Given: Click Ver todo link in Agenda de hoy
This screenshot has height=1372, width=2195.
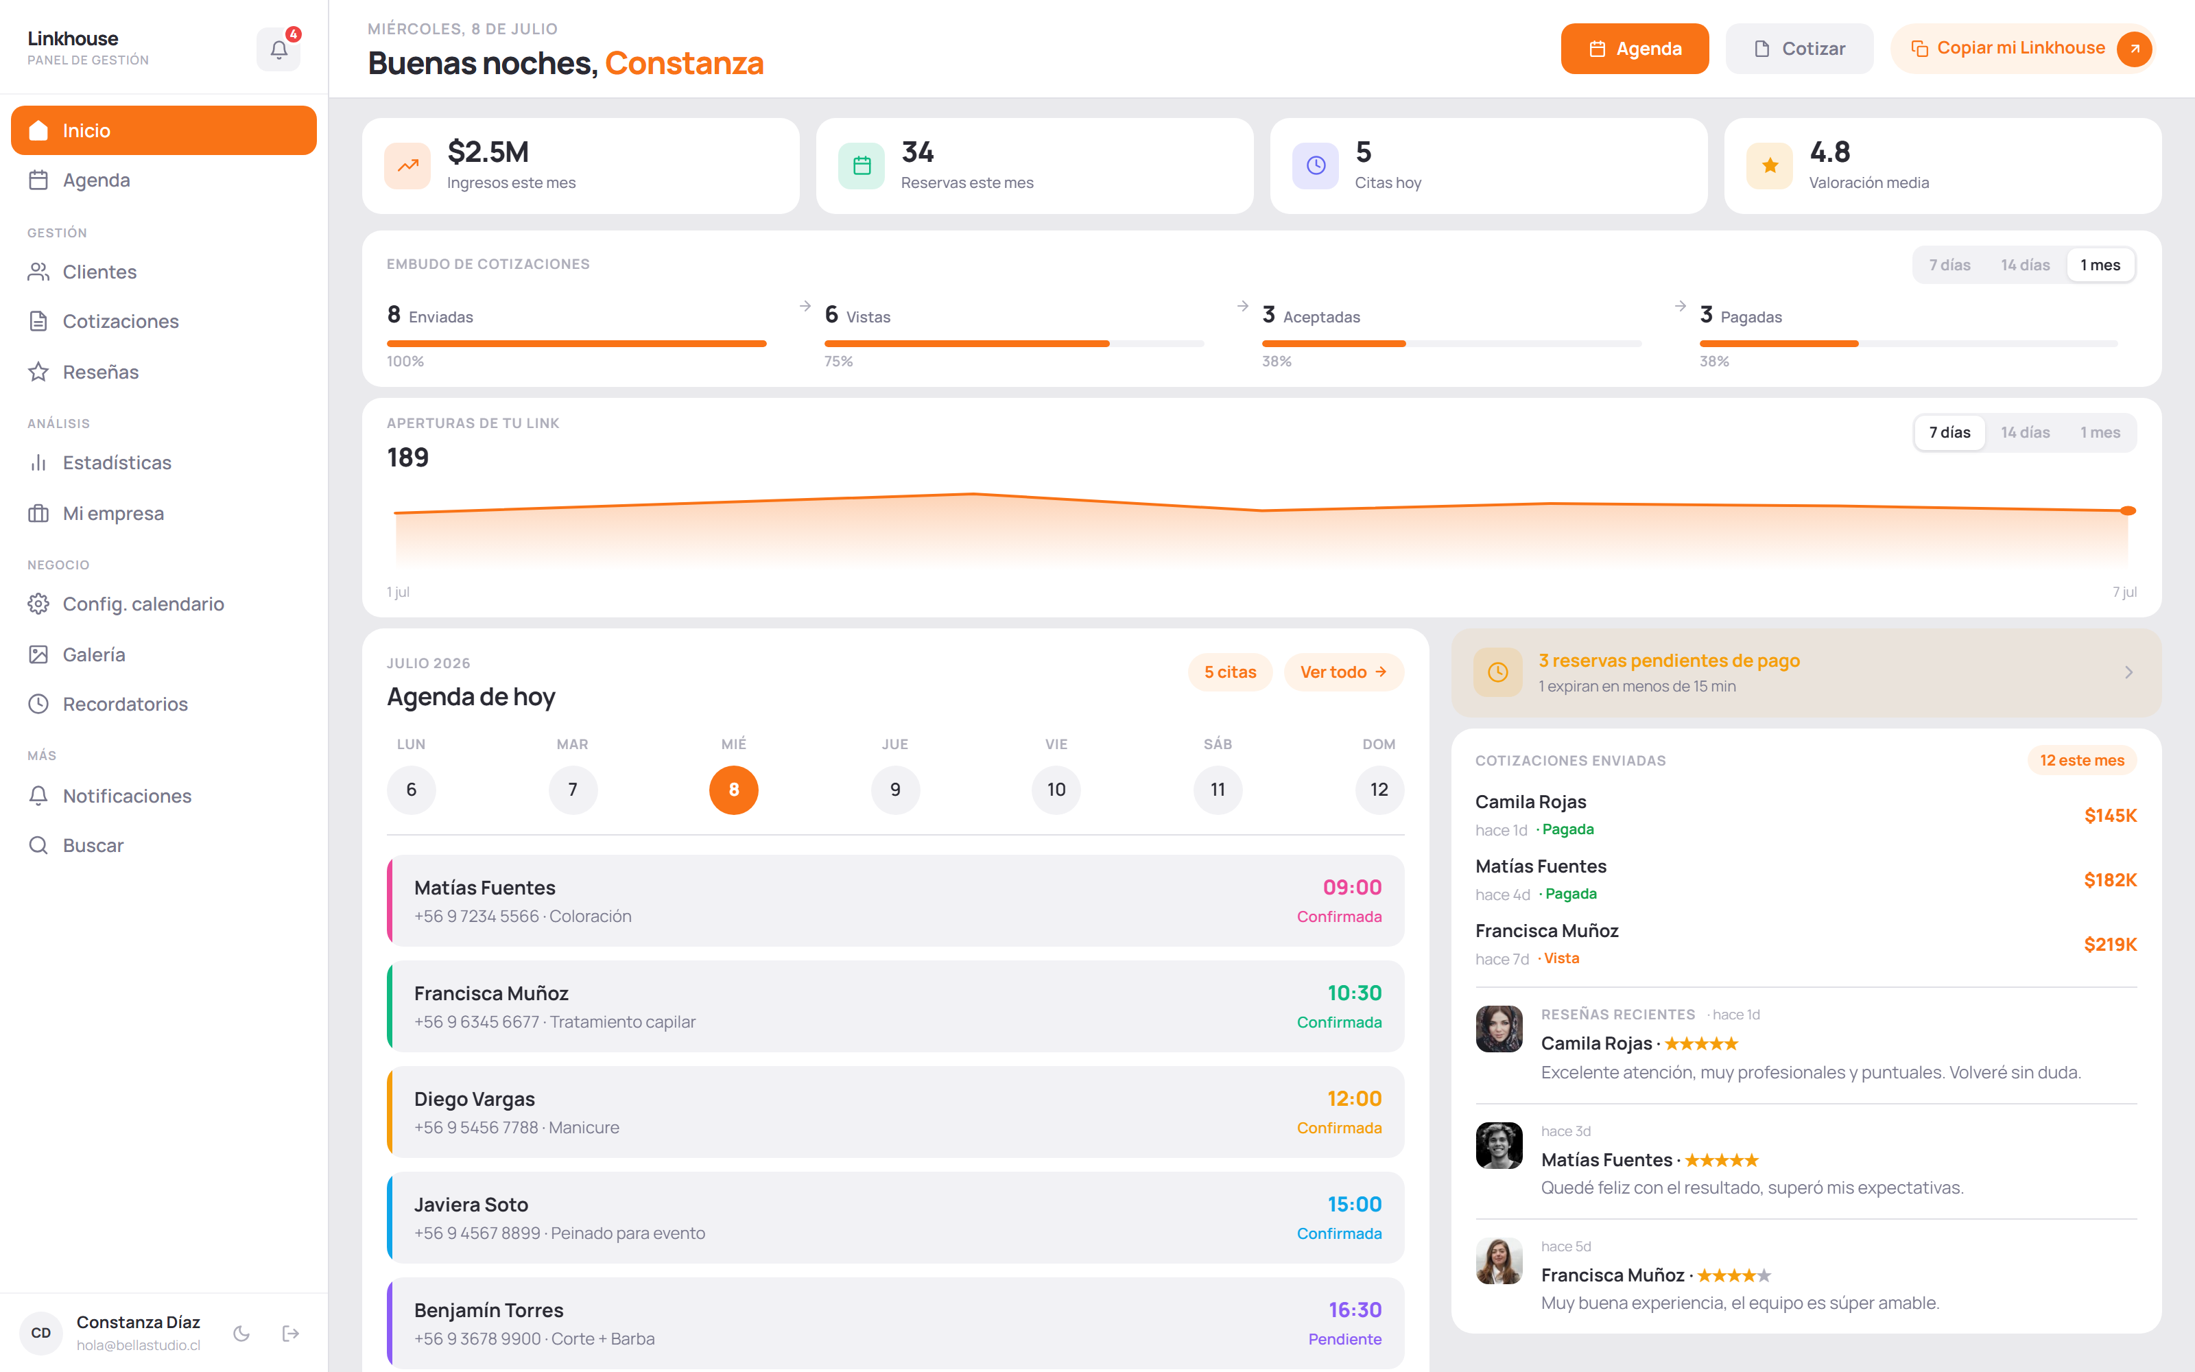Looking at the screenshot, I should pyautogui.click(x=1343, y=672).
